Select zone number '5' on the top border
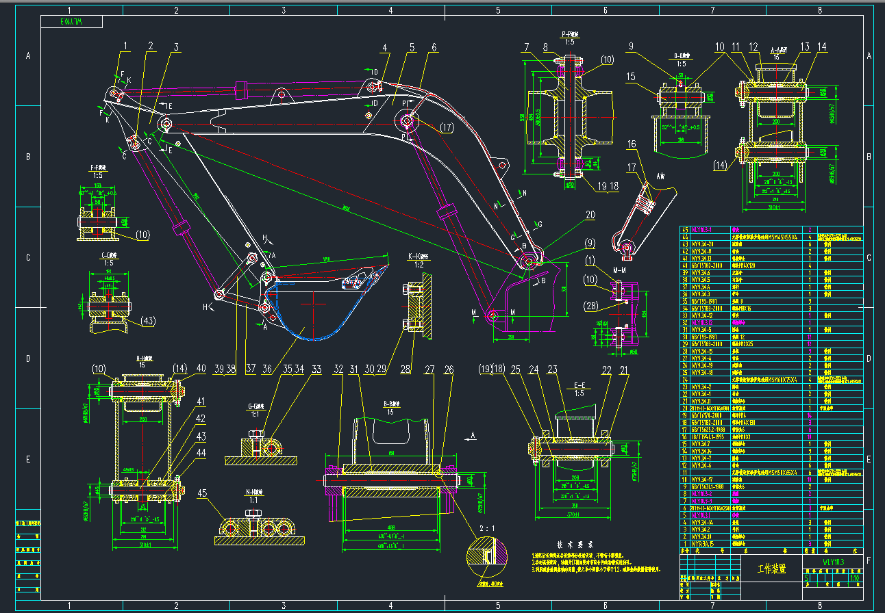 pyautogui.click(x=498, y=10)
